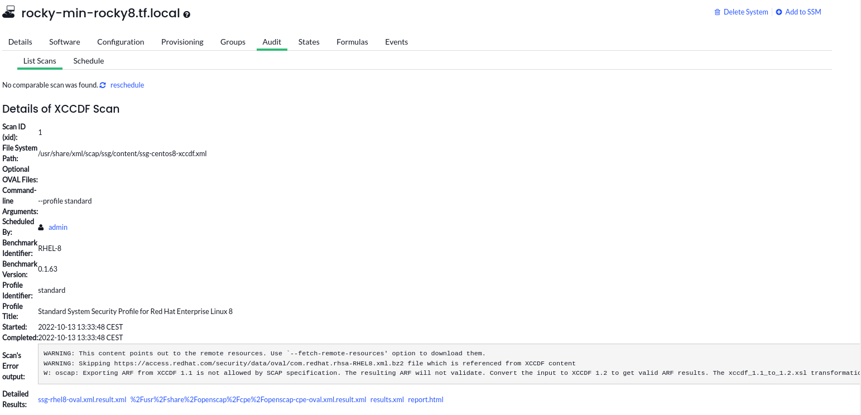Open the Details tab

click(20, 42)
